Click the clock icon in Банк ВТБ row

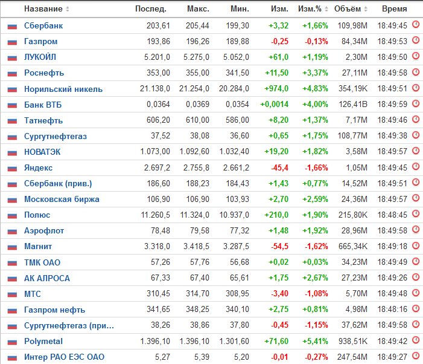pyautogui.click(x=416, y=103)
